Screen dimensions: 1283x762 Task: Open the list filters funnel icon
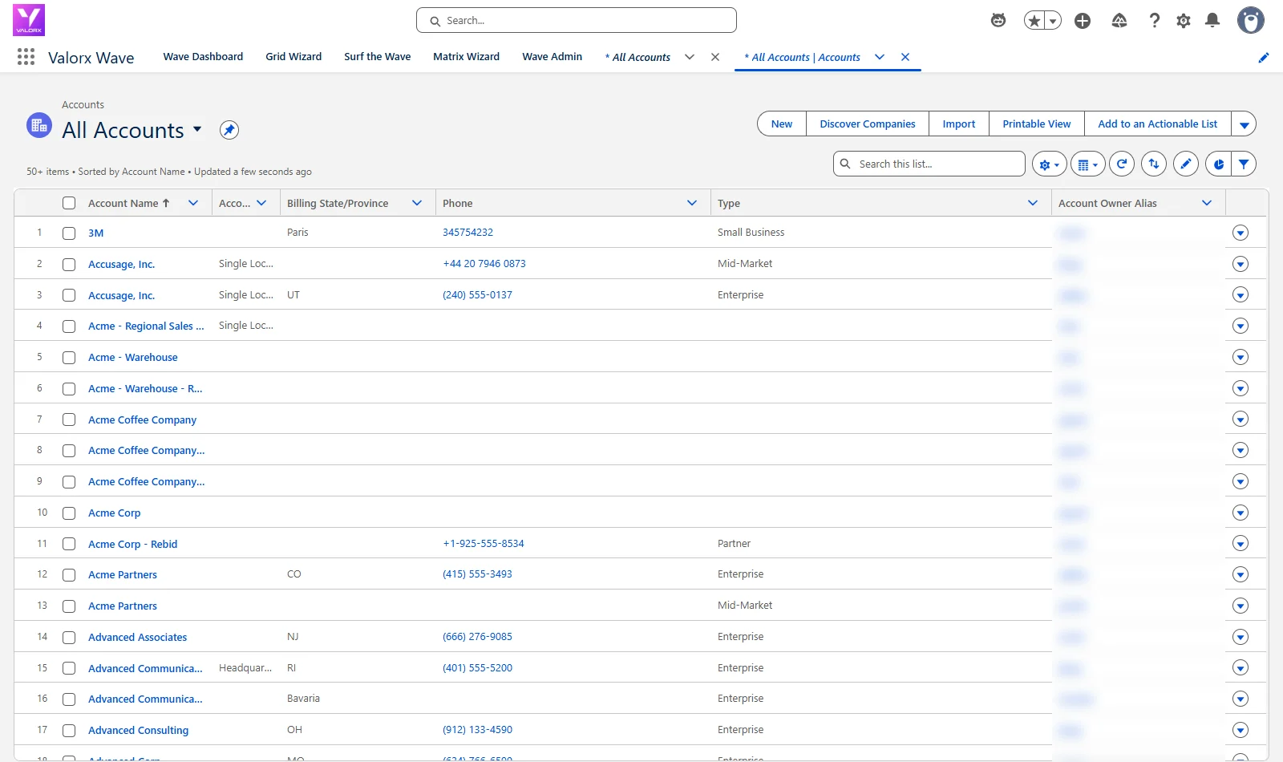coord(1244,164)
